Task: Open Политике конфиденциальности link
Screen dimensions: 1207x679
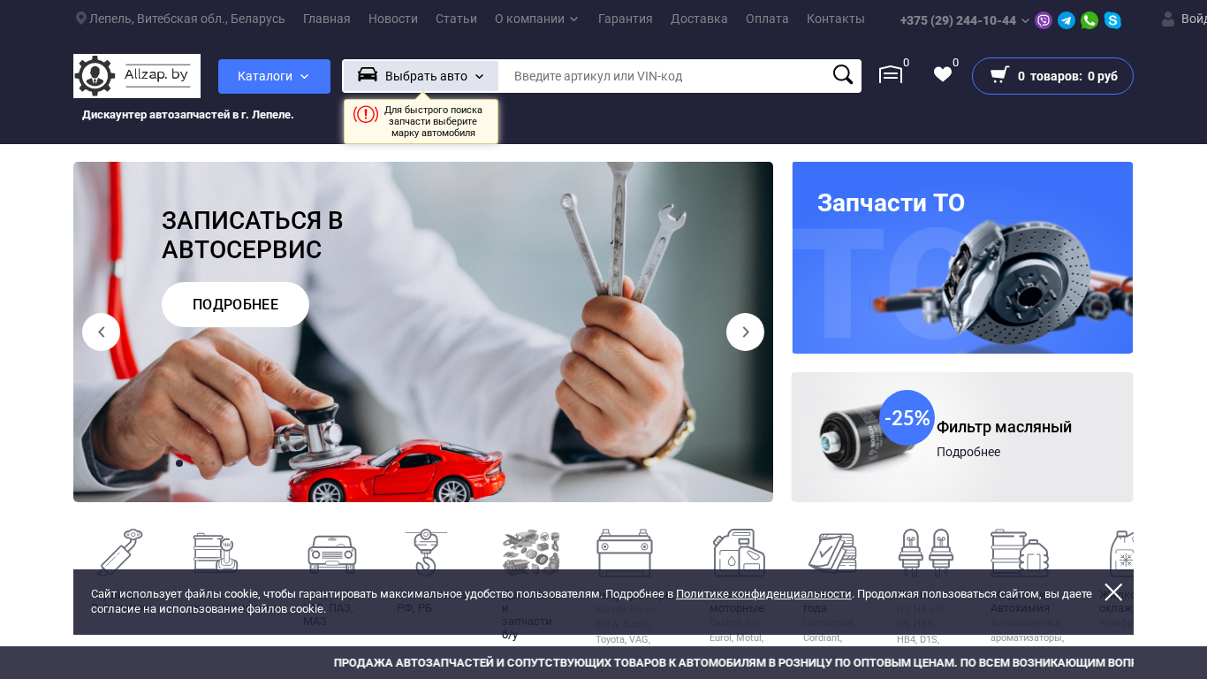Action: pyautogui.click(x=763, y=594)
